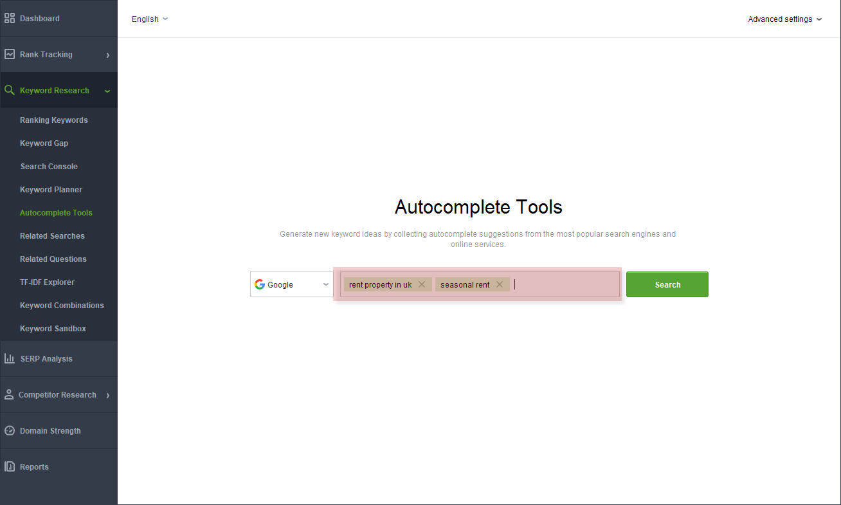Open the Google search engine dropdown
Image resolution: width=841 pixels, height=505 pixels.
[291, 284]
